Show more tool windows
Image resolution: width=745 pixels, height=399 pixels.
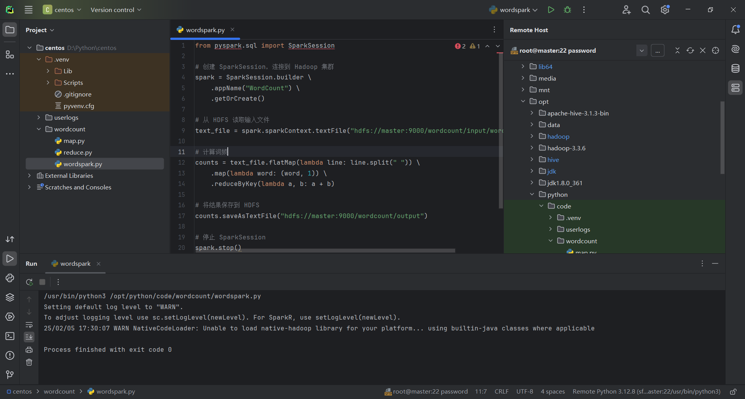pos(10,74)
